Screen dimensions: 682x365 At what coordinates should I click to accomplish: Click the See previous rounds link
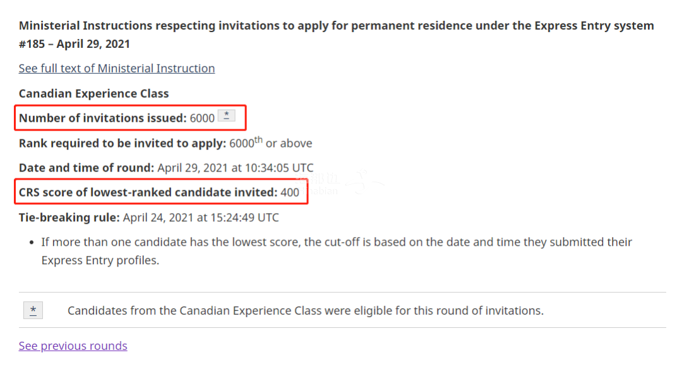click(x=73, y=346)
